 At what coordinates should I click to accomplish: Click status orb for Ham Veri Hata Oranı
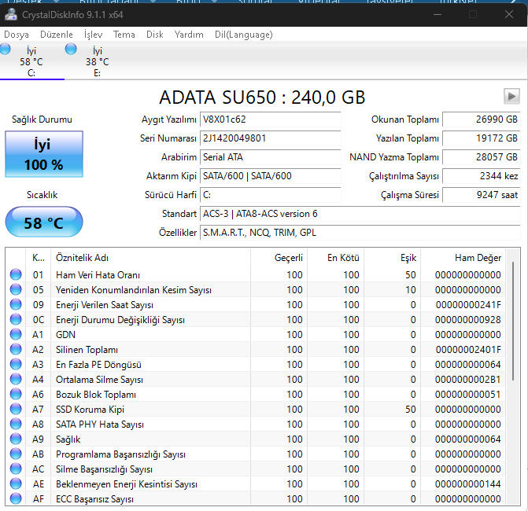coord(16,275)
